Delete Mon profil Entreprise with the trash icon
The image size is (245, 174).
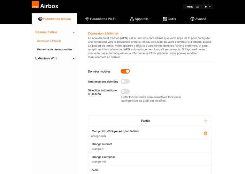[x=205, y=133]
